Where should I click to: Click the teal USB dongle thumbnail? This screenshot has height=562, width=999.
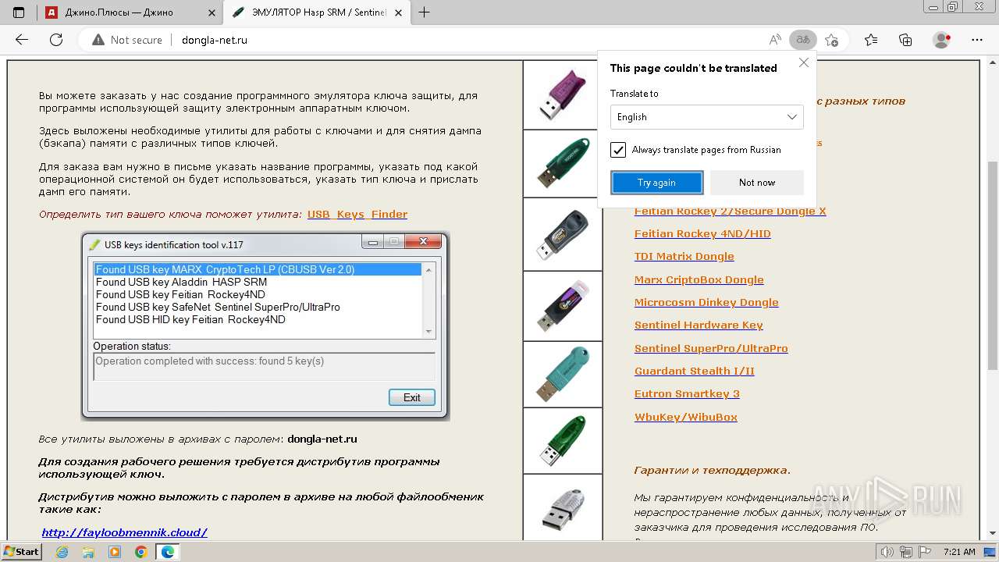coord(563,375)
